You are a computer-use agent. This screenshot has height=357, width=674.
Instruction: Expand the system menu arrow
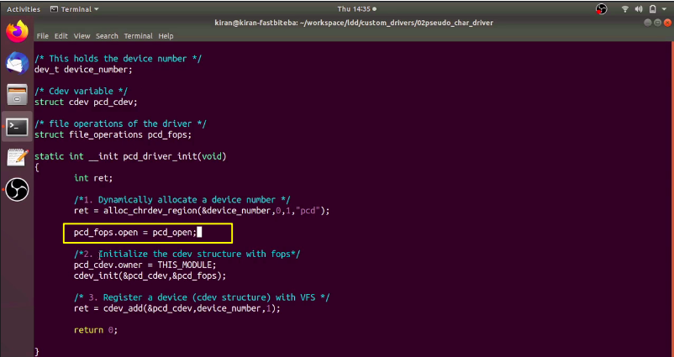coord(665,9)
